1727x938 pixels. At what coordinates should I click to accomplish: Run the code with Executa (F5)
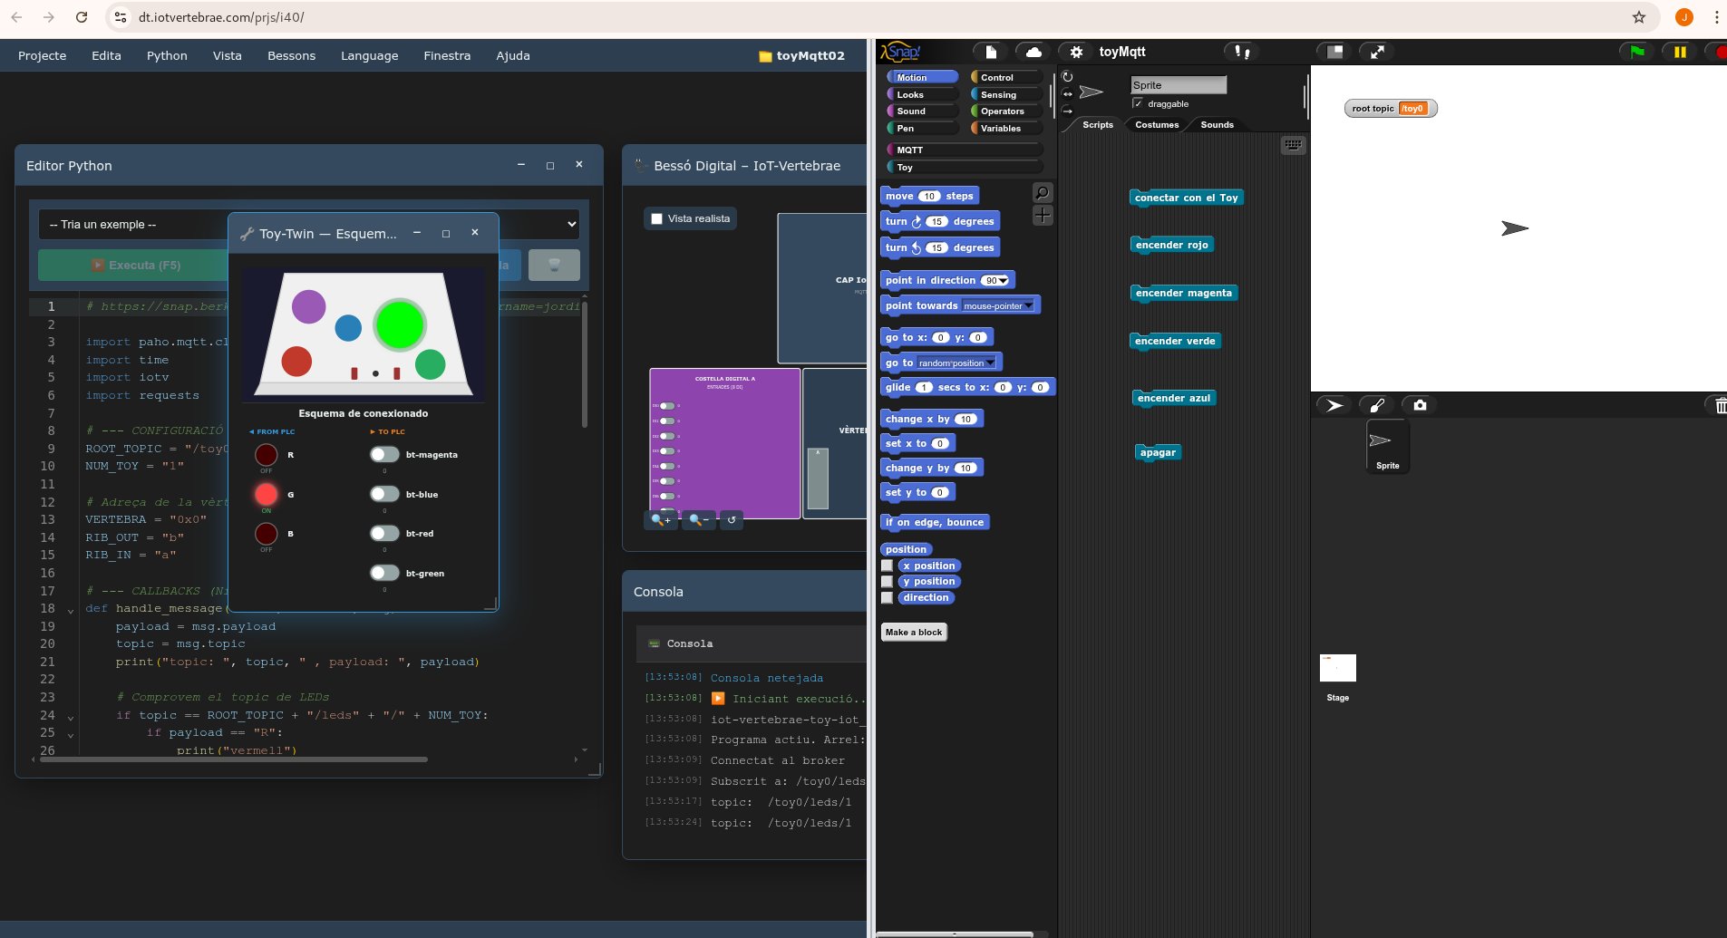pyautogui.click(x=136, y=265)
